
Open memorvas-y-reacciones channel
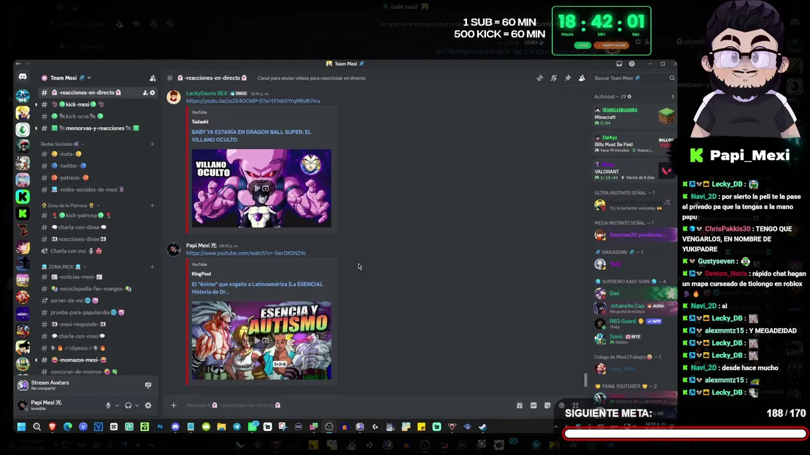tap(97, 128)
